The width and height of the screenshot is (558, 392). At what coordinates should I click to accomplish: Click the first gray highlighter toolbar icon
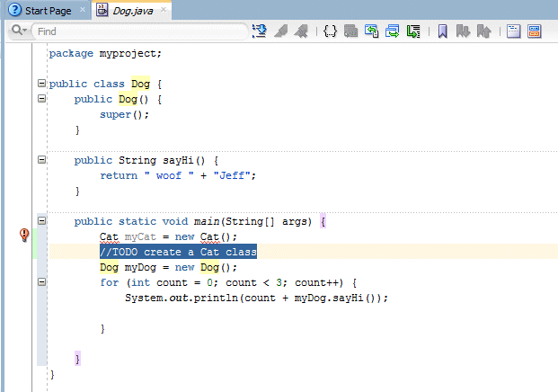tap(280, 31)
